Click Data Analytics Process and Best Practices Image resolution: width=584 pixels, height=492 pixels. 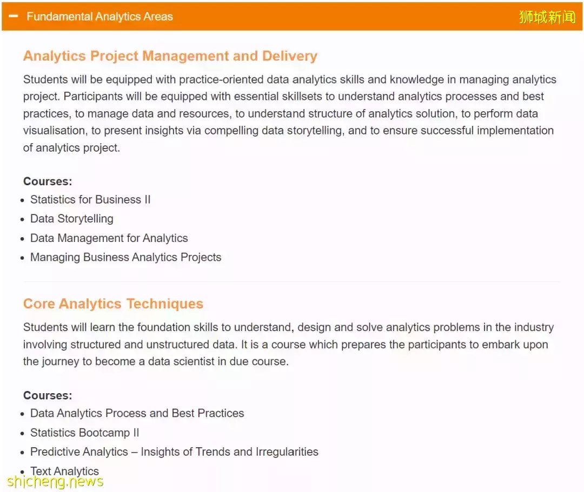click(137, 413)
